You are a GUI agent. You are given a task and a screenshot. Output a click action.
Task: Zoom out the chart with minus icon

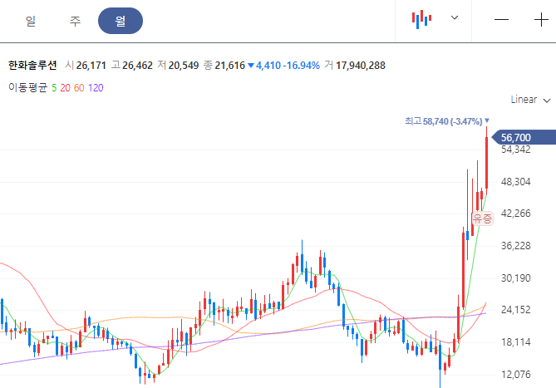coord(501,20)
